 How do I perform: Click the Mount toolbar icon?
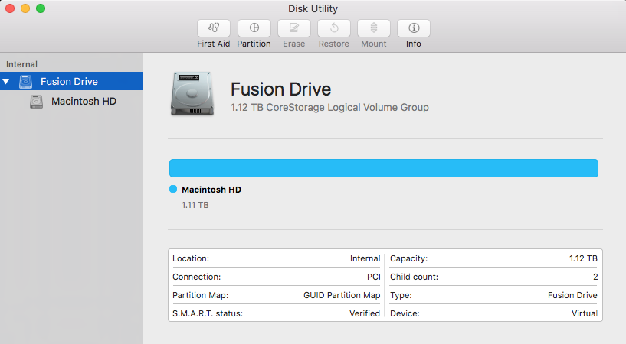click(x=374, y=28)
